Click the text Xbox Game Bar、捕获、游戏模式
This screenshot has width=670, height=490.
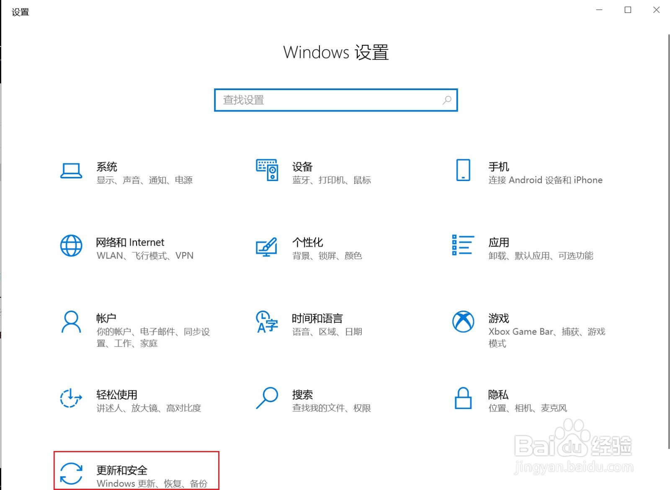(x=547, y=337)
